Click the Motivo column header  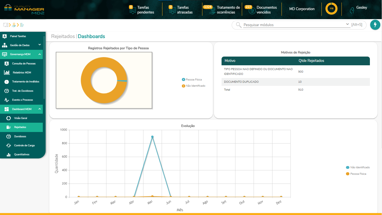pyautogui.click(x=230, y=61)
